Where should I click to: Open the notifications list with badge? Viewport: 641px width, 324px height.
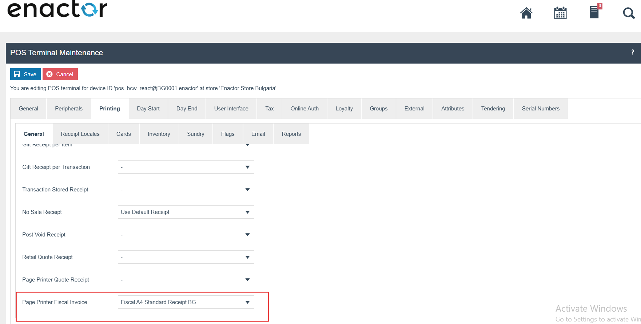(594, 12)
